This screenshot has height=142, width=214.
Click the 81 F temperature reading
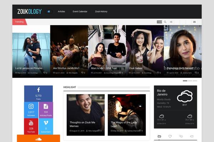(x=184, y=105)
